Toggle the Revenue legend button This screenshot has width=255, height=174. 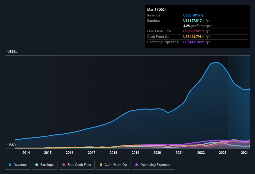point(18,165)
